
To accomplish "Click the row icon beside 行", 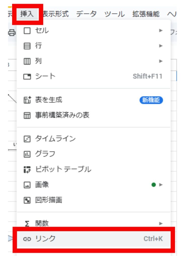I will click(27, 46).
